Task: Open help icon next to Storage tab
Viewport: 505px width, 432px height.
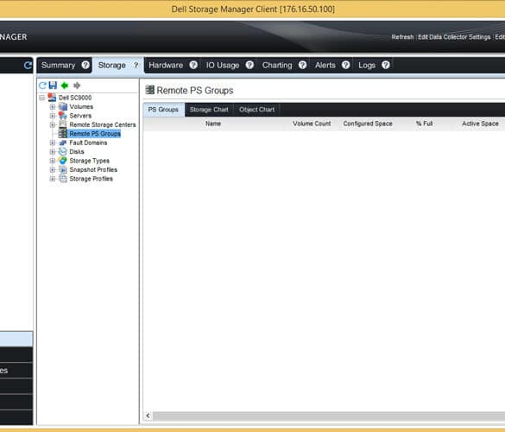Action: [x=136, y=65]
